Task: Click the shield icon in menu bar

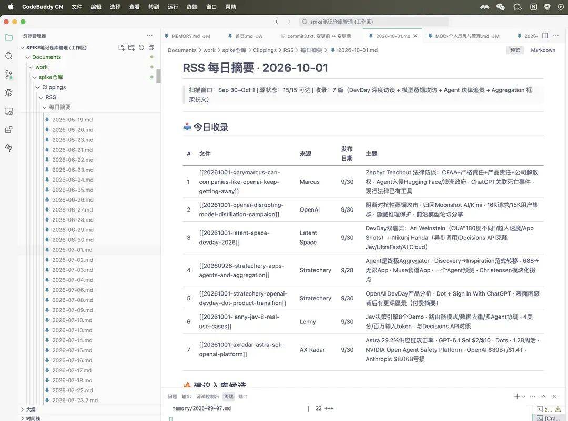Action: [x=547, y=7]
